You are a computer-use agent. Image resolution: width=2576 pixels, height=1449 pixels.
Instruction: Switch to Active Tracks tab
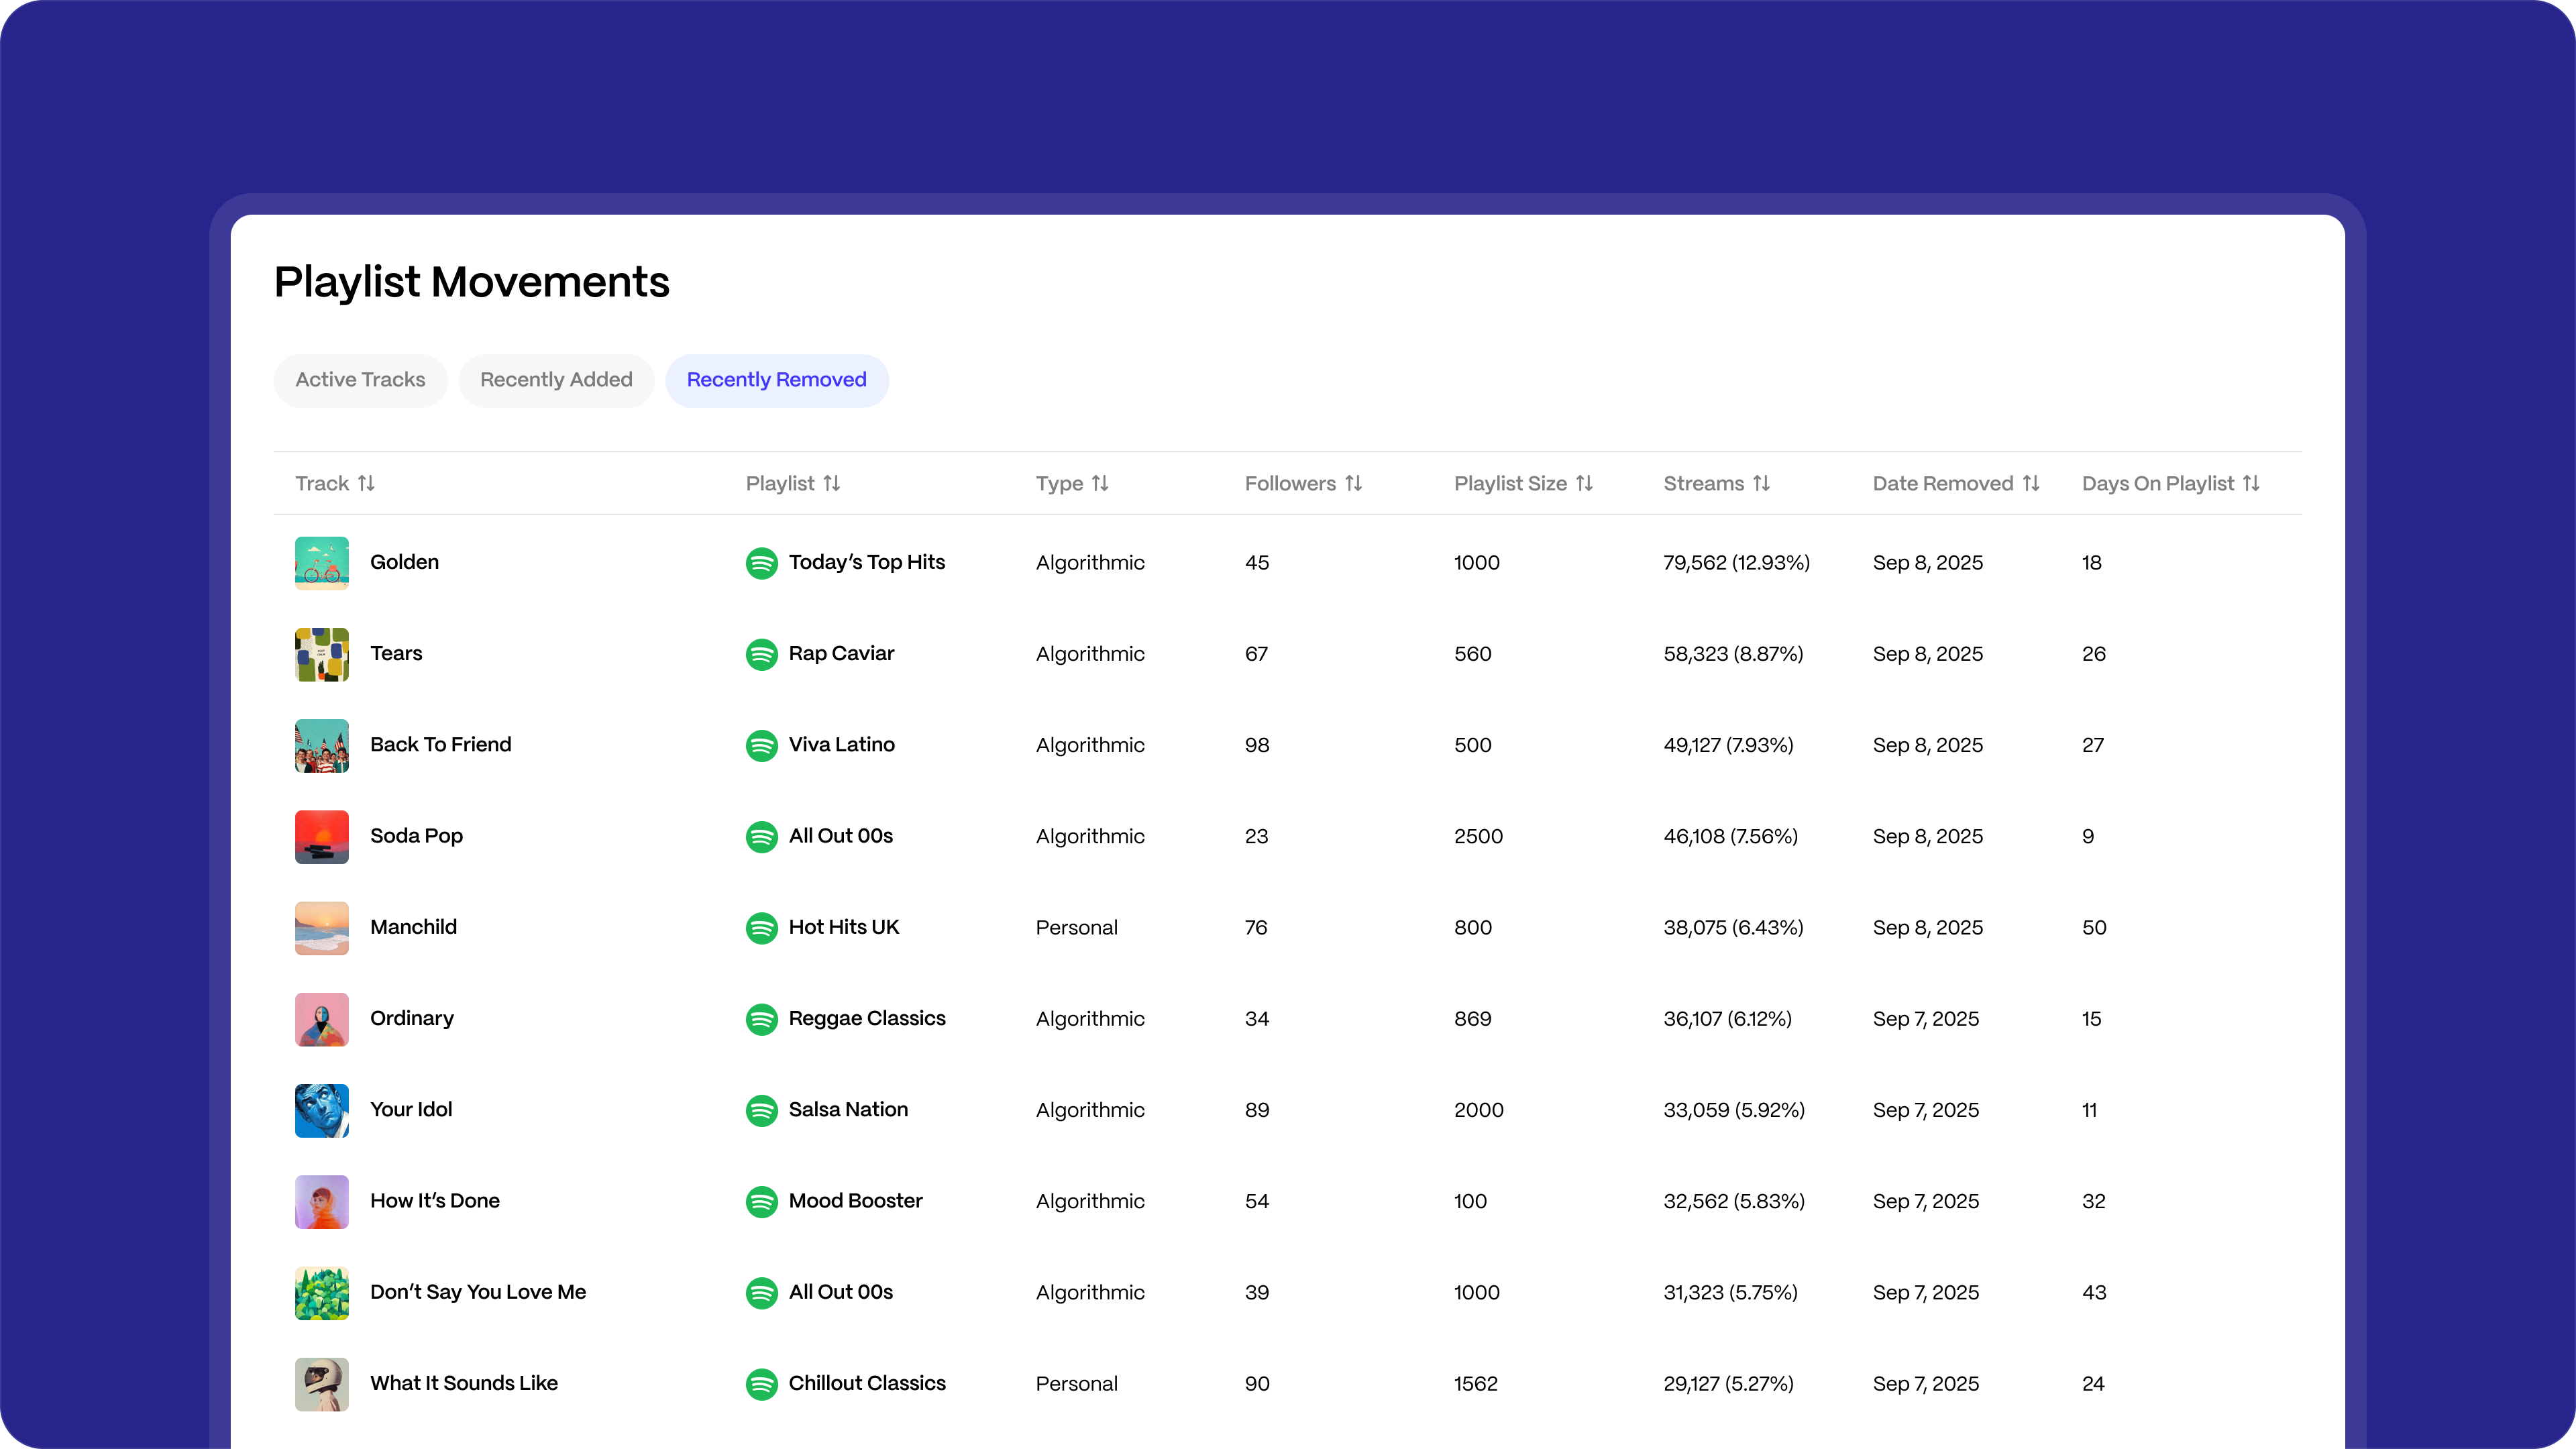coord(360,380)
